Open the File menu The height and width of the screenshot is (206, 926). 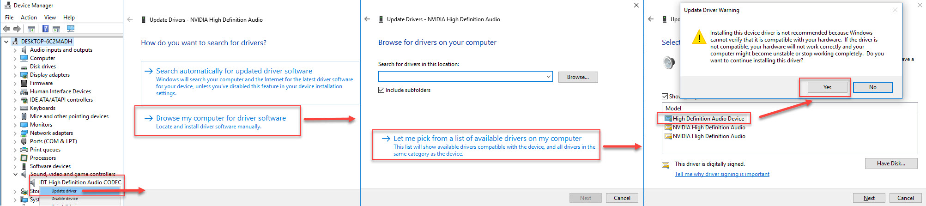(9, 18)
